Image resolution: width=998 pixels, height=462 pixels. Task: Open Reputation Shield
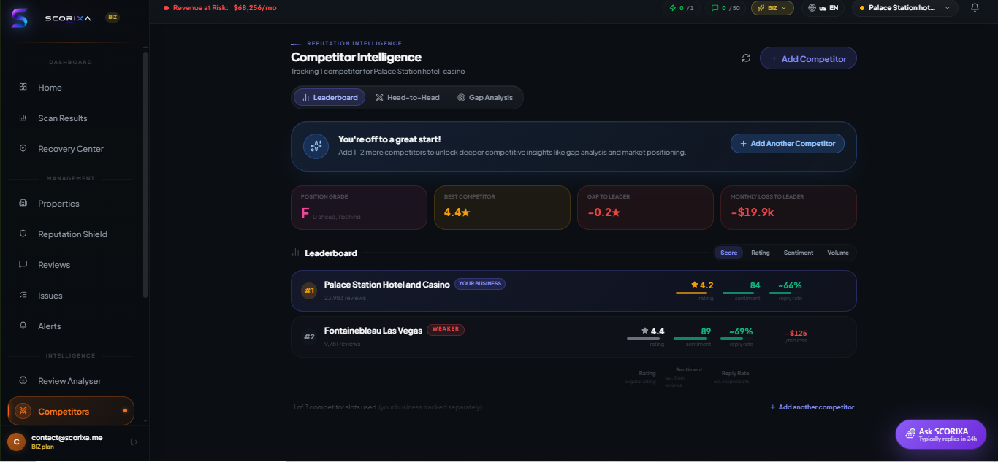click(x=73, y=234)
